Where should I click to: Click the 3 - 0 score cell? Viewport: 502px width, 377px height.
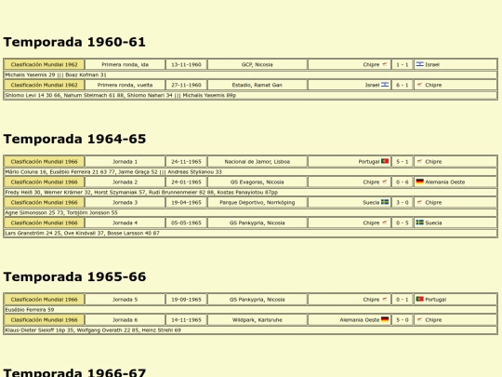[403, 202]
